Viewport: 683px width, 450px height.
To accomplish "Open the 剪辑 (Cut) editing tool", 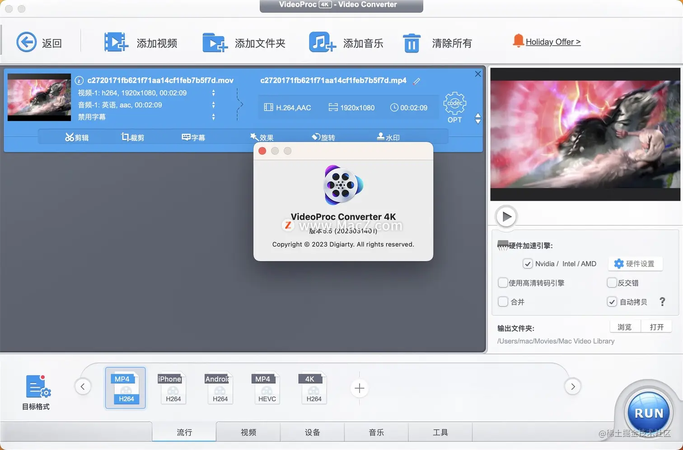I will 77,137.
